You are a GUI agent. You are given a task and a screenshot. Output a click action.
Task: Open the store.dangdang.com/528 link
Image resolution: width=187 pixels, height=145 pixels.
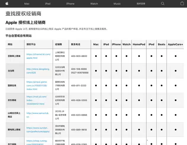coord(38,71)
